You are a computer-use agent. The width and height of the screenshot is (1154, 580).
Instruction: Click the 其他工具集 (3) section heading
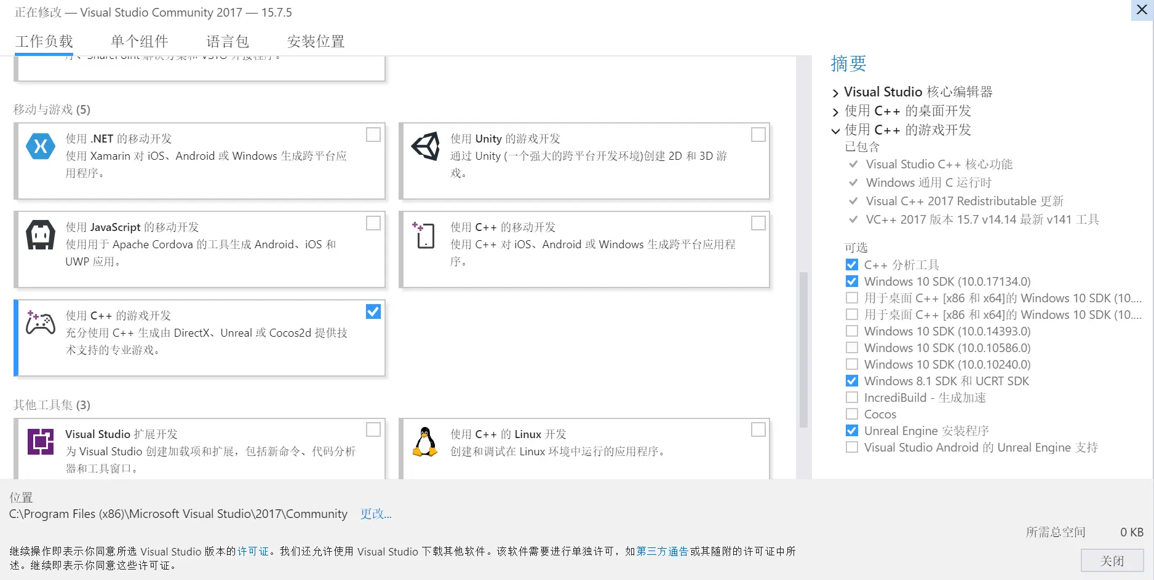point(52,405)
